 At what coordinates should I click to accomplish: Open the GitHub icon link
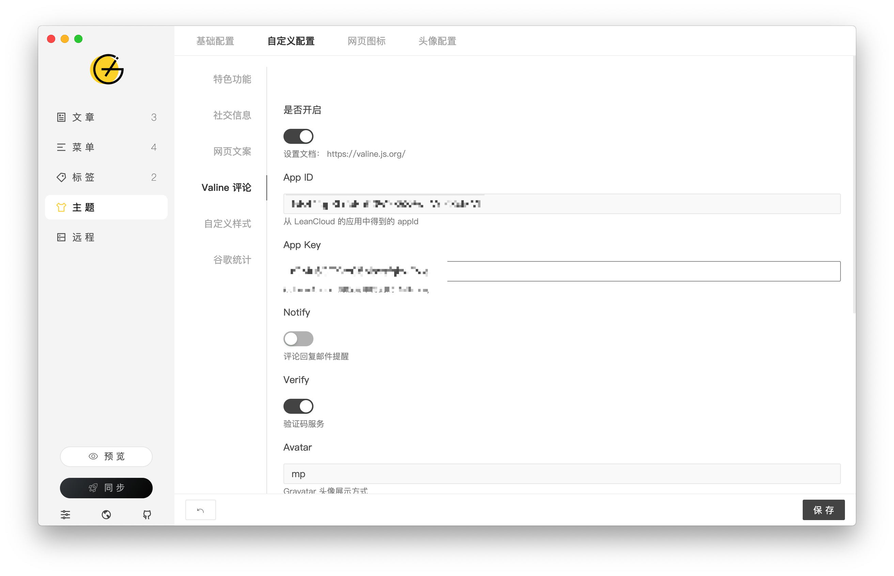coord(147,515)
